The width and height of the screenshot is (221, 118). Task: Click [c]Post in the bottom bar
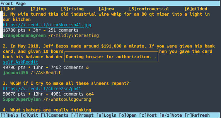coord(148,115)
